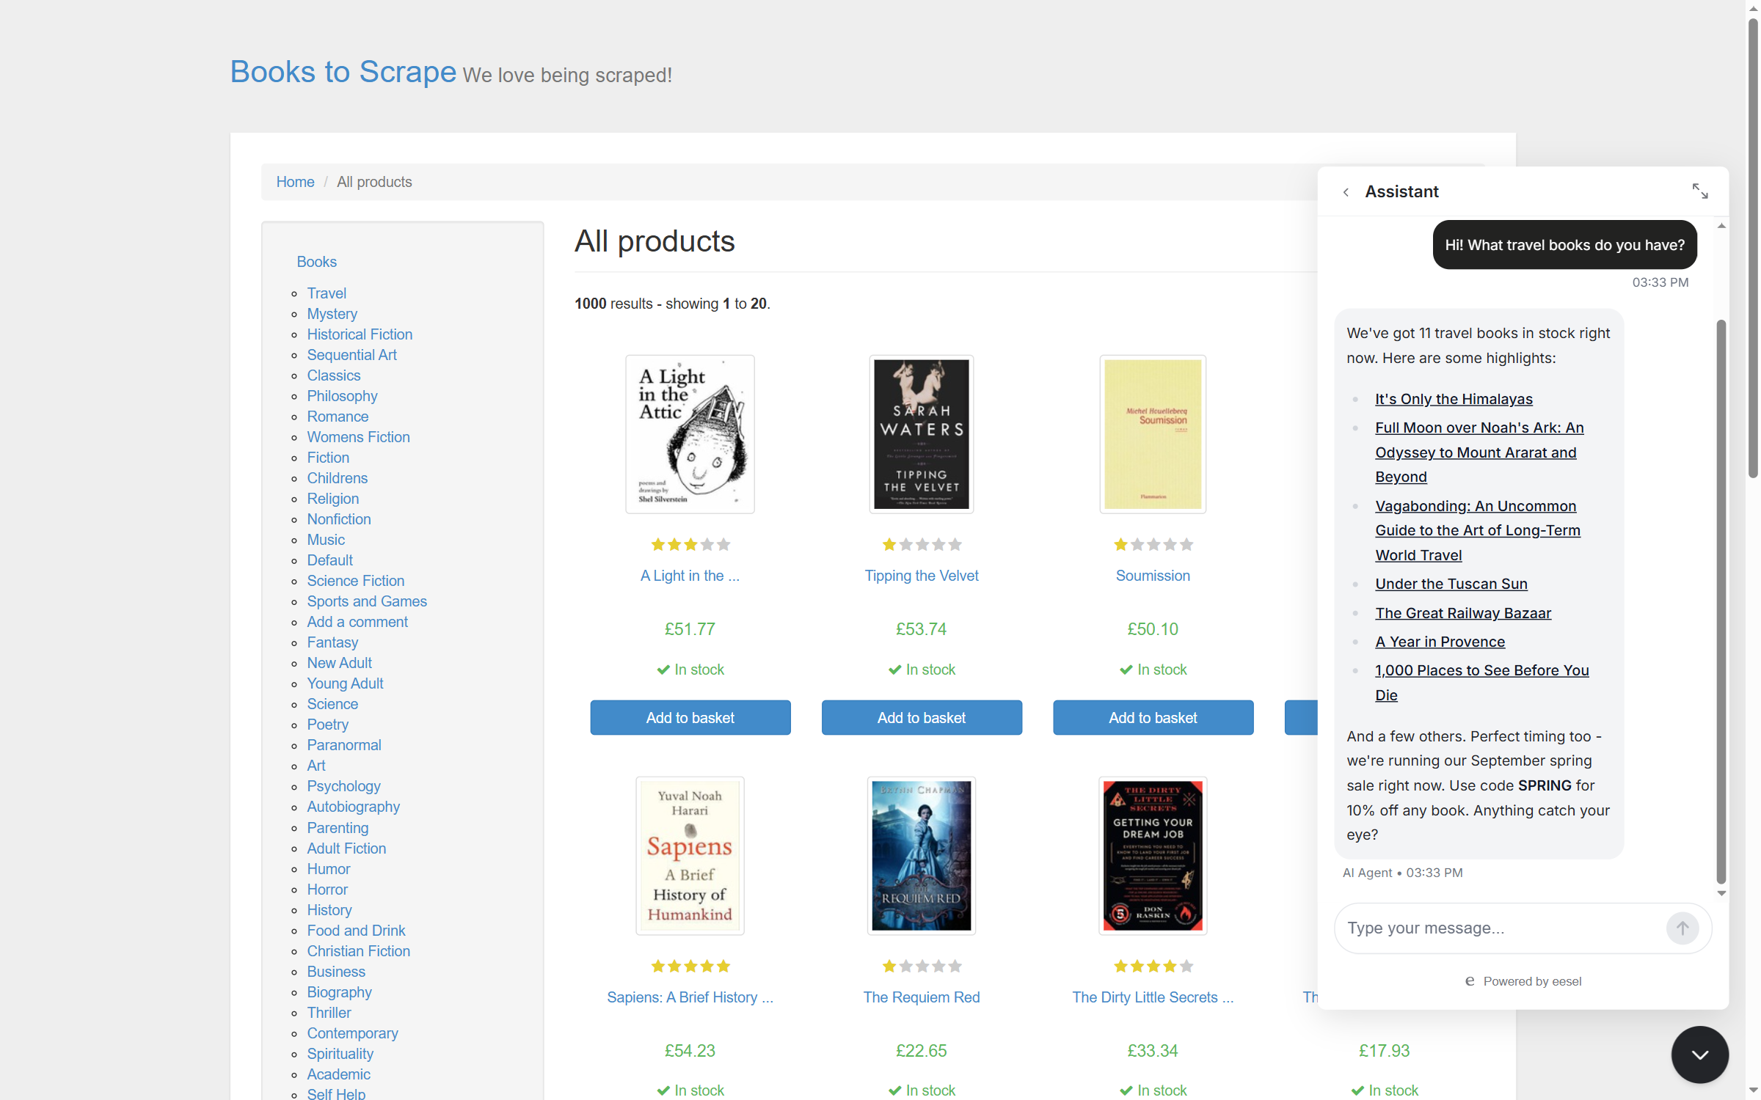Collapse the chat widget round launcher

tap(1699, 1054)
